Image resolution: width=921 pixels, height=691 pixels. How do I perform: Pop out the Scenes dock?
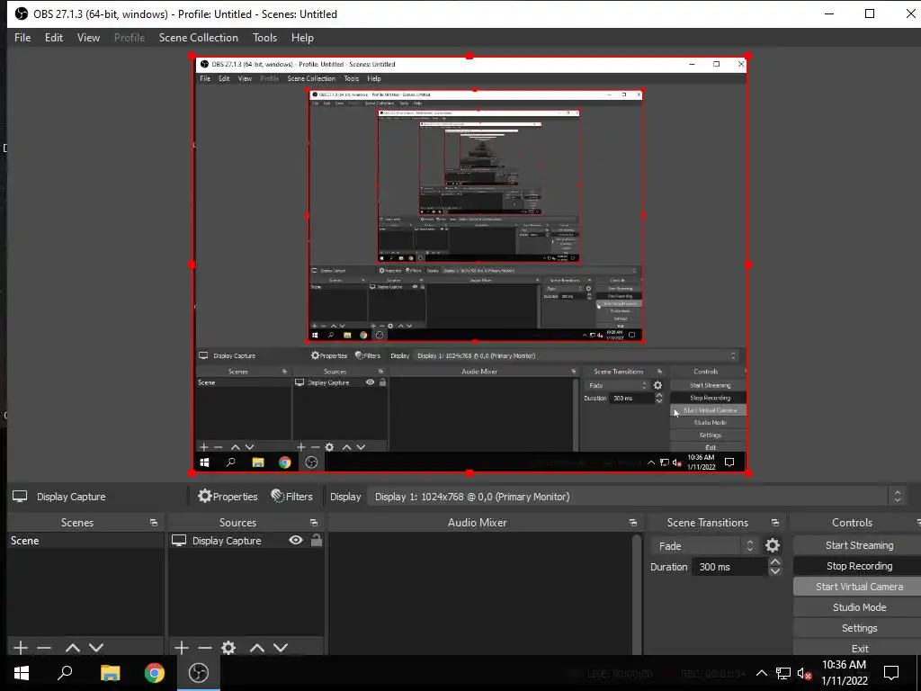[154, 523]
